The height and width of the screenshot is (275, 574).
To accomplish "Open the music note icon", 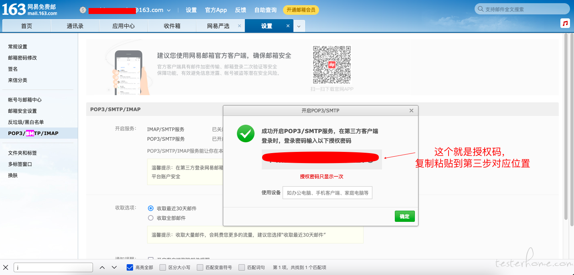I will click(565, 23).
